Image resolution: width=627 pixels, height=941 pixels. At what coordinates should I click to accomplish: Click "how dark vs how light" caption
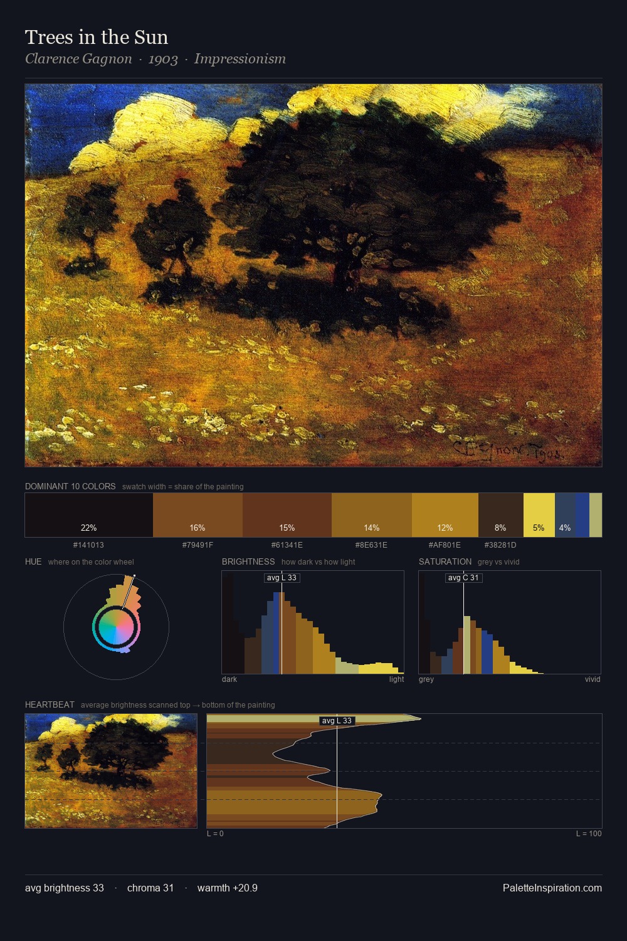tap(318, 562)
